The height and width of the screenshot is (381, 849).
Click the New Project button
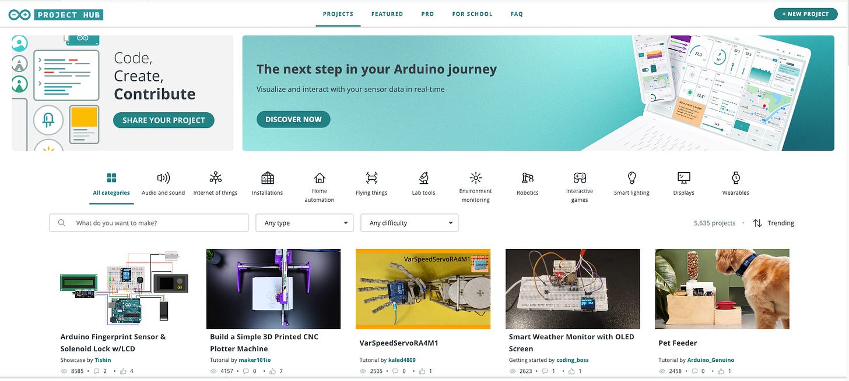coord(805,14)
